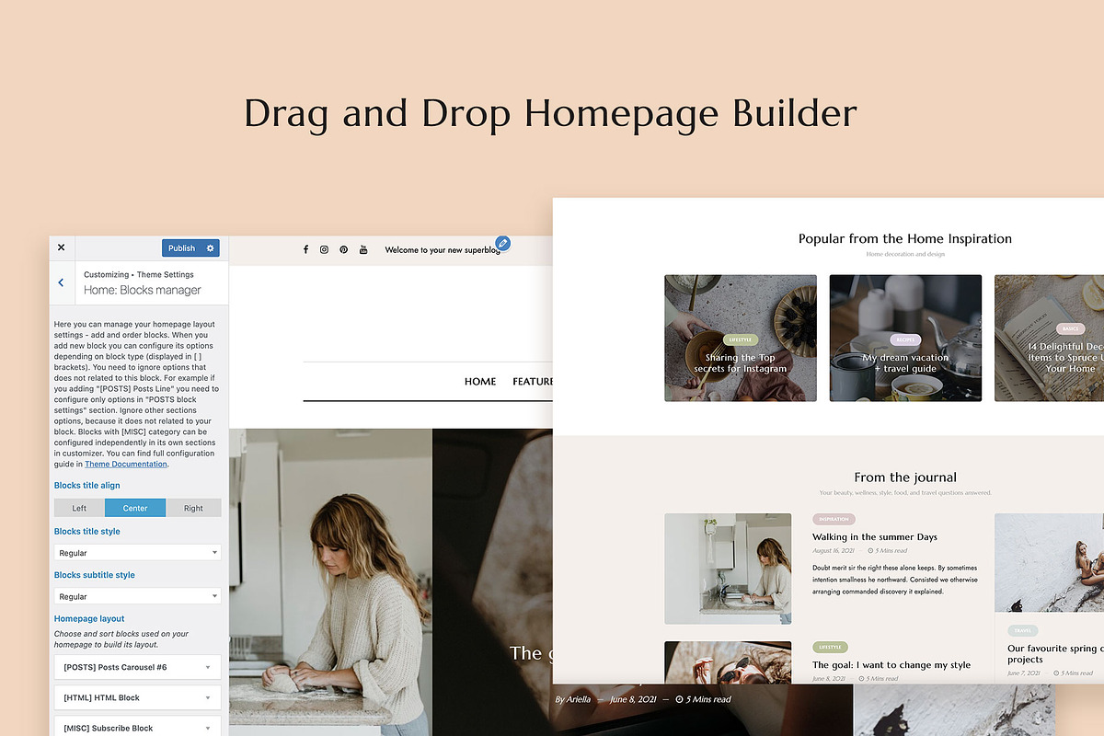Click 'By Ariella' author text on hero

point(572,699)
